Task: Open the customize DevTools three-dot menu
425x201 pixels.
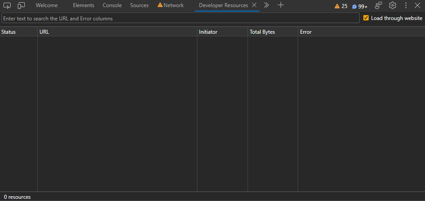Action: [405, 5]
